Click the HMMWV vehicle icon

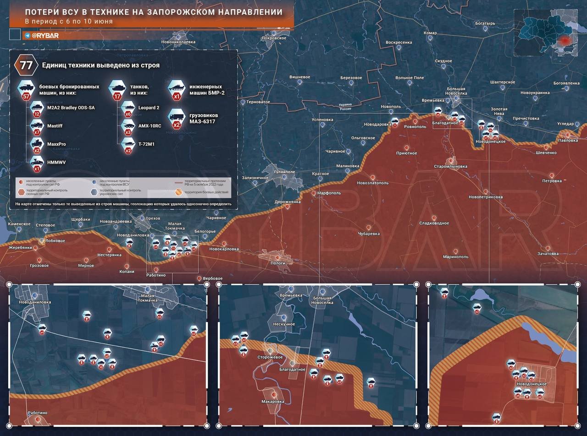coord(37,162)
